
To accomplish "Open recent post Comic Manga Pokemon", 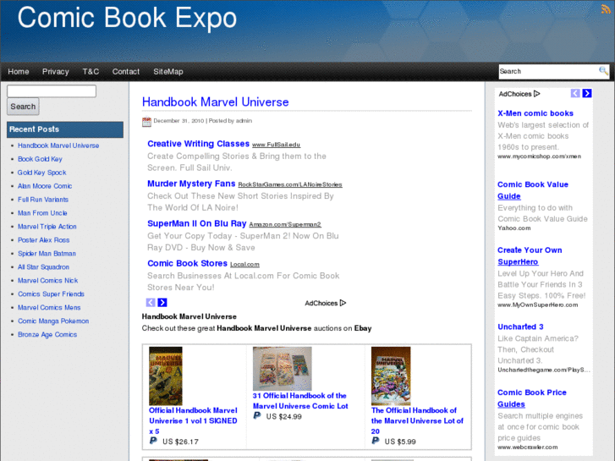I will (x=53, y=321).
